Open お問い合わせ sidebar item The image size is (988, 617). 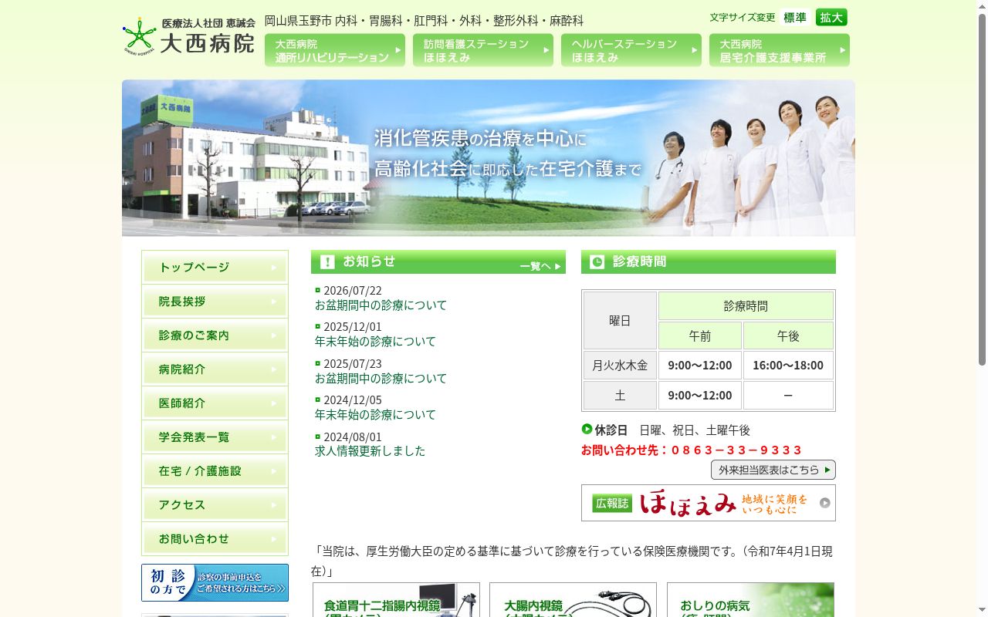click(215, 539)
